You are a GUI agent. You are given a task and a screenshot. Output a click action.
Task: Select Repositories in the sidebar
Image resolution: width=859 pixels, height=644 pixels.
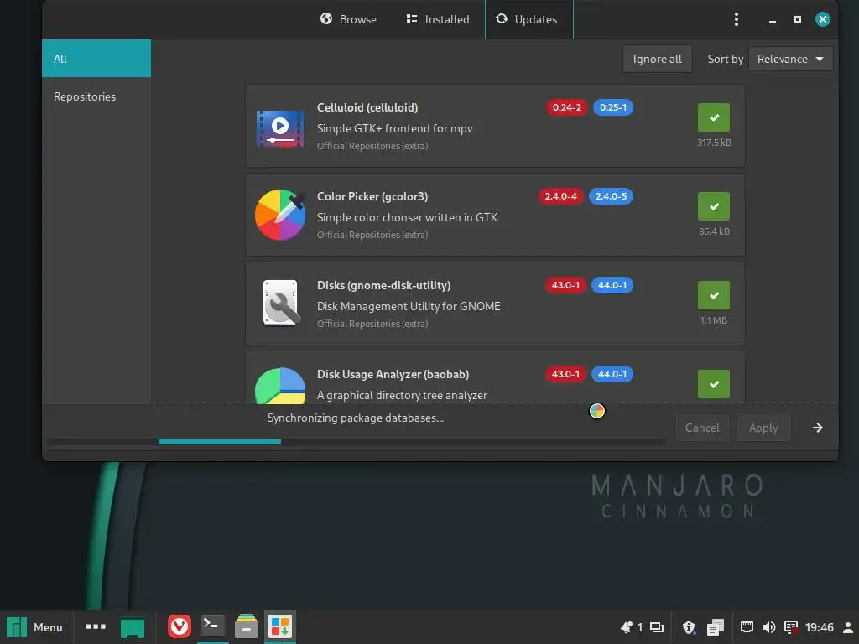pos(96,96)
